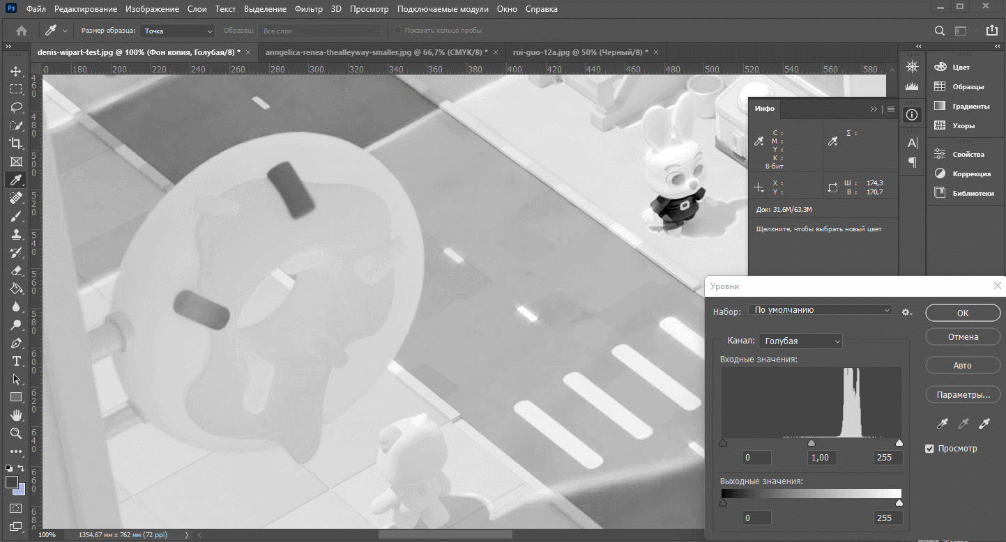Viewport: 1006px width, 542px height.
Task: Open the Histogram panel icon
Action: tap(911, 86)
